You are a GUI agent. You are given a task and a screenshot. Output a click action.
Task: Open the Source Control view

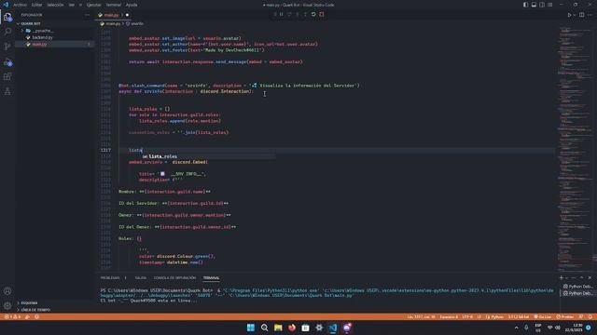[7, 47]
